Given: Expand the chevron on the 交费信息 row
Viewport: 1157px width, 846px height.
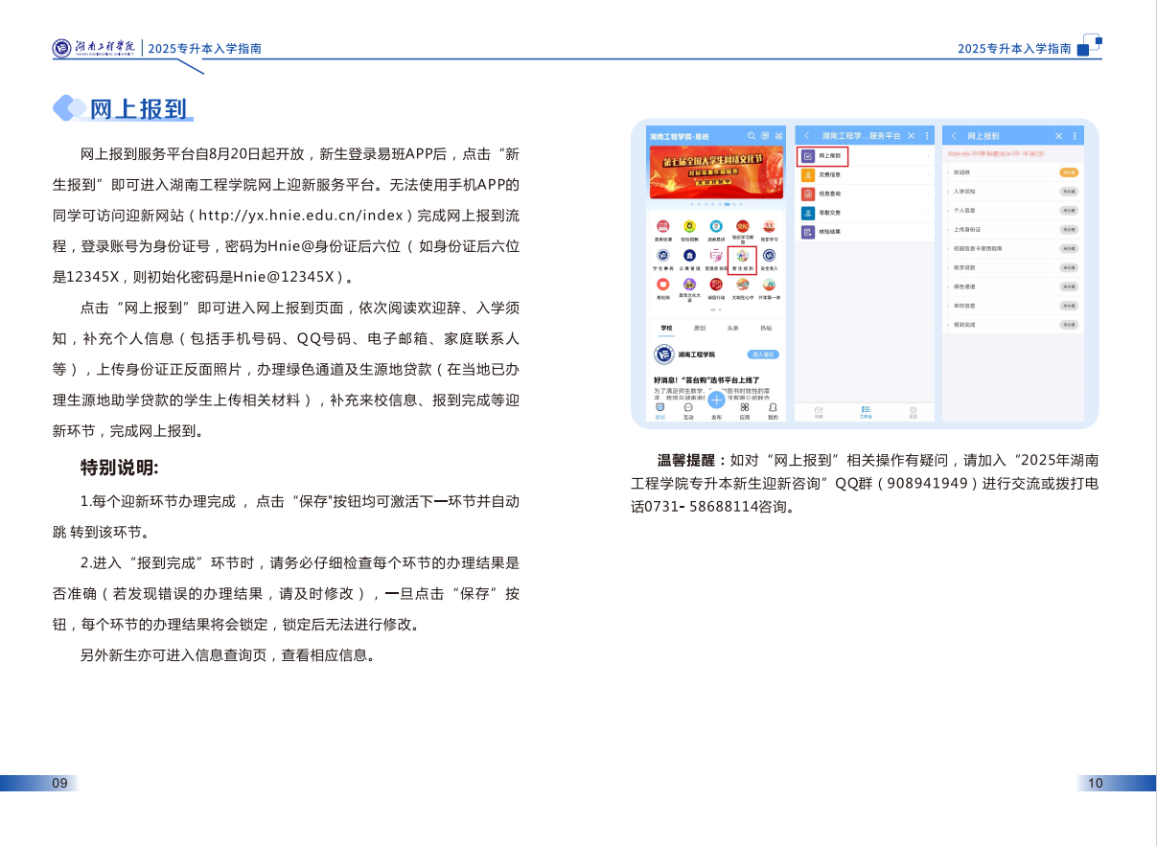Looking at the screenshot, I should (928, 174).
